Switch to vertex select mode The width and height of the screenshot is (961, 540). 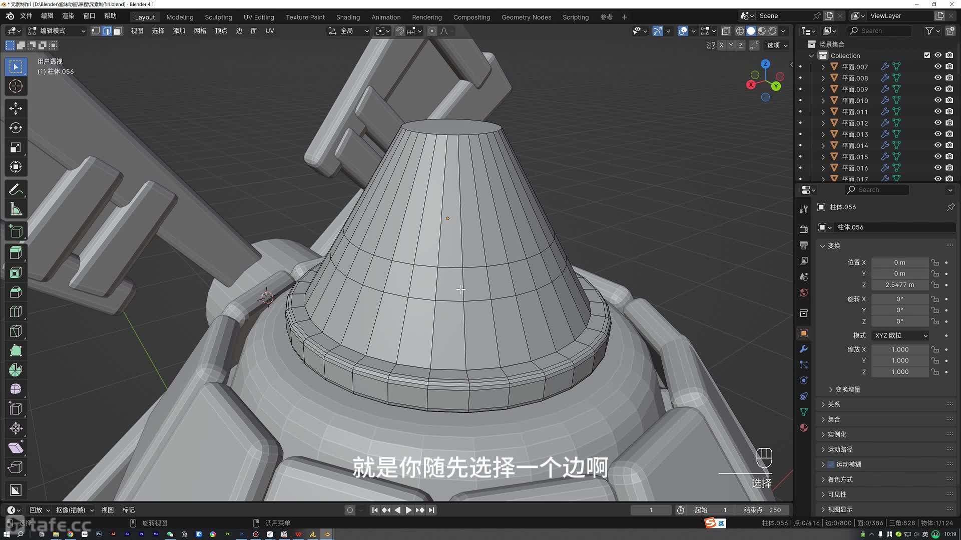(x=96, y=31)
